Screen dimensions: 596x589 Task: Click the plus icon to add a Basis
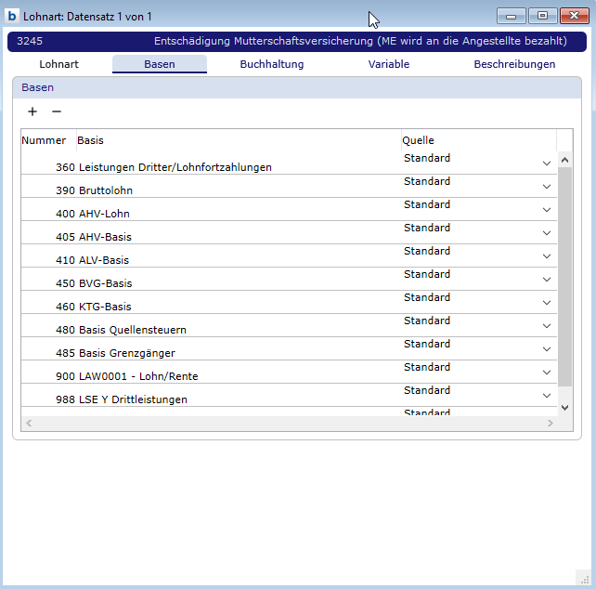click(32, 111)
